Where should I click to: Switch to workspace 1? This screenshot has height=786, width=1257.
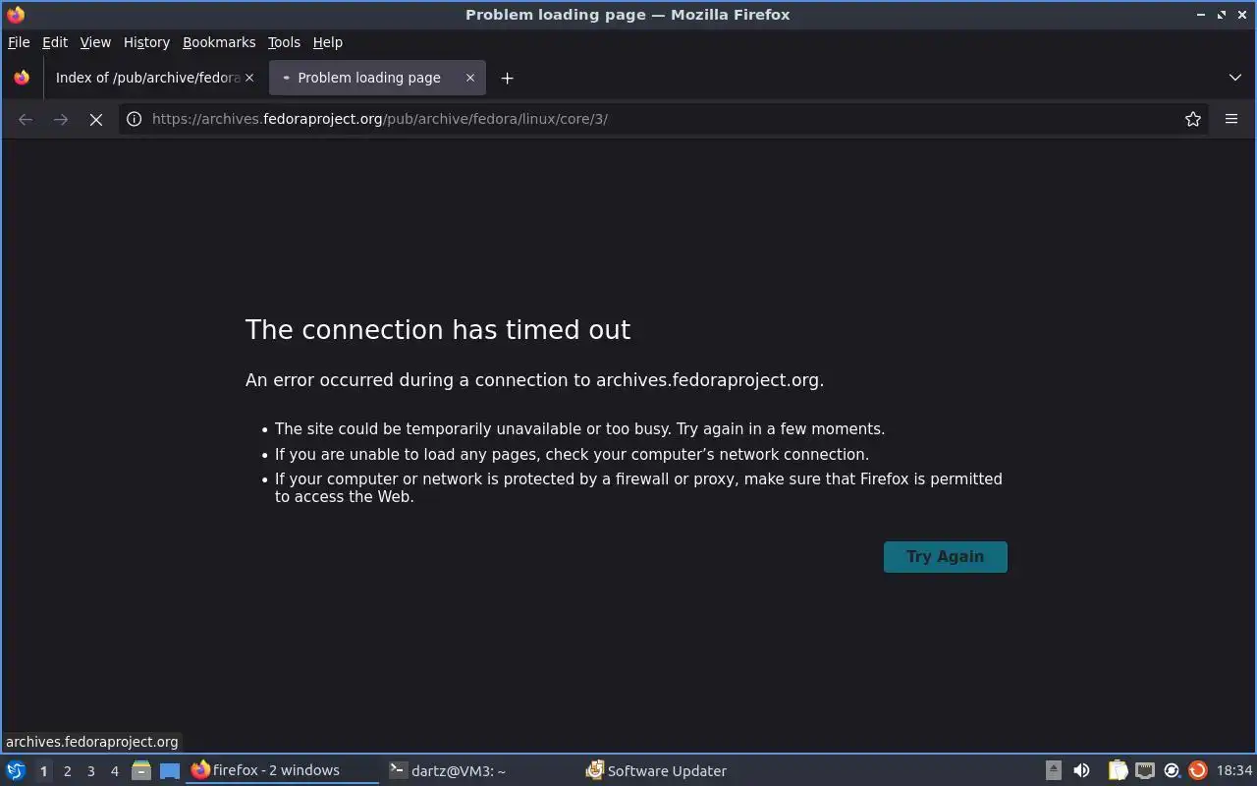click(x=43, y=771)
